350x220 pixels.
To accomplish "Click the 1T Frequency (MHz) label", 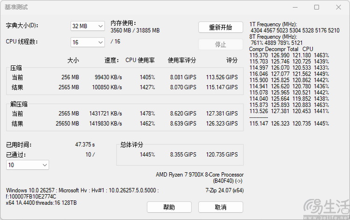I will point(273,24).
